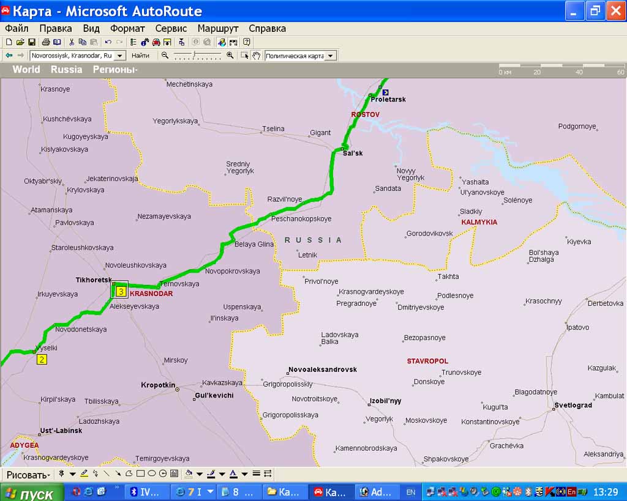The image size is (627, 501).
Task: Expand the Рисовать drawing menu
Action: pos(28,475)
